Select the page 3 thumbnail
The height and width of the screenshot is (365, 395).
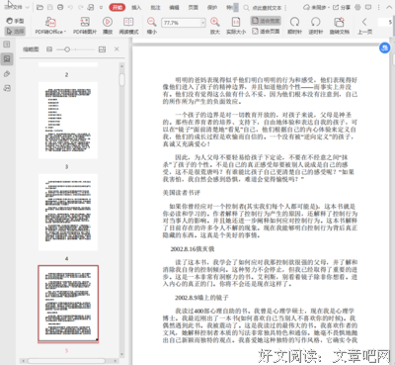pos(68,121)
